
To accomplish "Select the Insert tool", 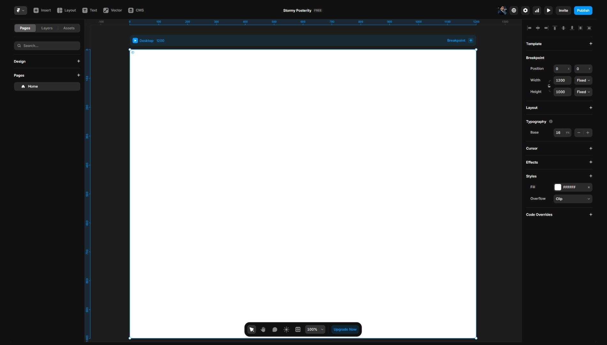I will click(42, 10).
